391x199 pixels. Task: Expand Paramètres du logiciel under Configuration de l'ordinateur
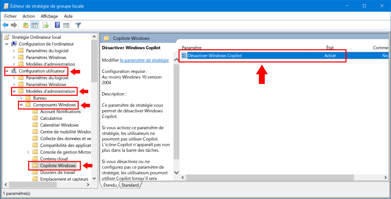[14, 51]
